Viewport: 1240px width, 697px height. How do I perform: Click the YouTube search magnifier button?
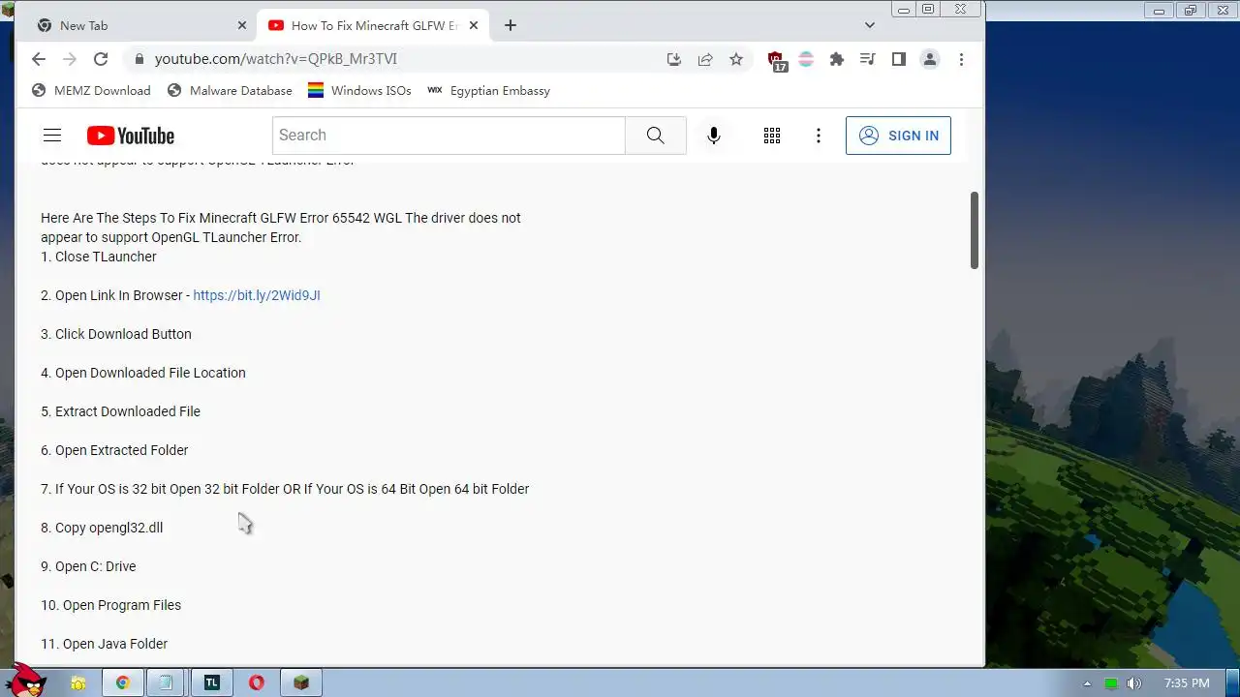click(x=656, y=136)
